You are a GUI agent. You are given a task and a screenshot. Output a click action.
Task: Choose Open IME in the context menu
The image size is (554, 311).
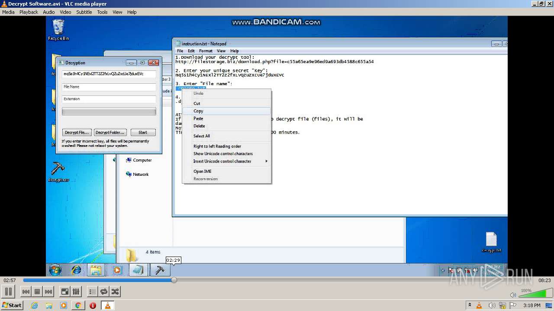click(x=226, y=171)
